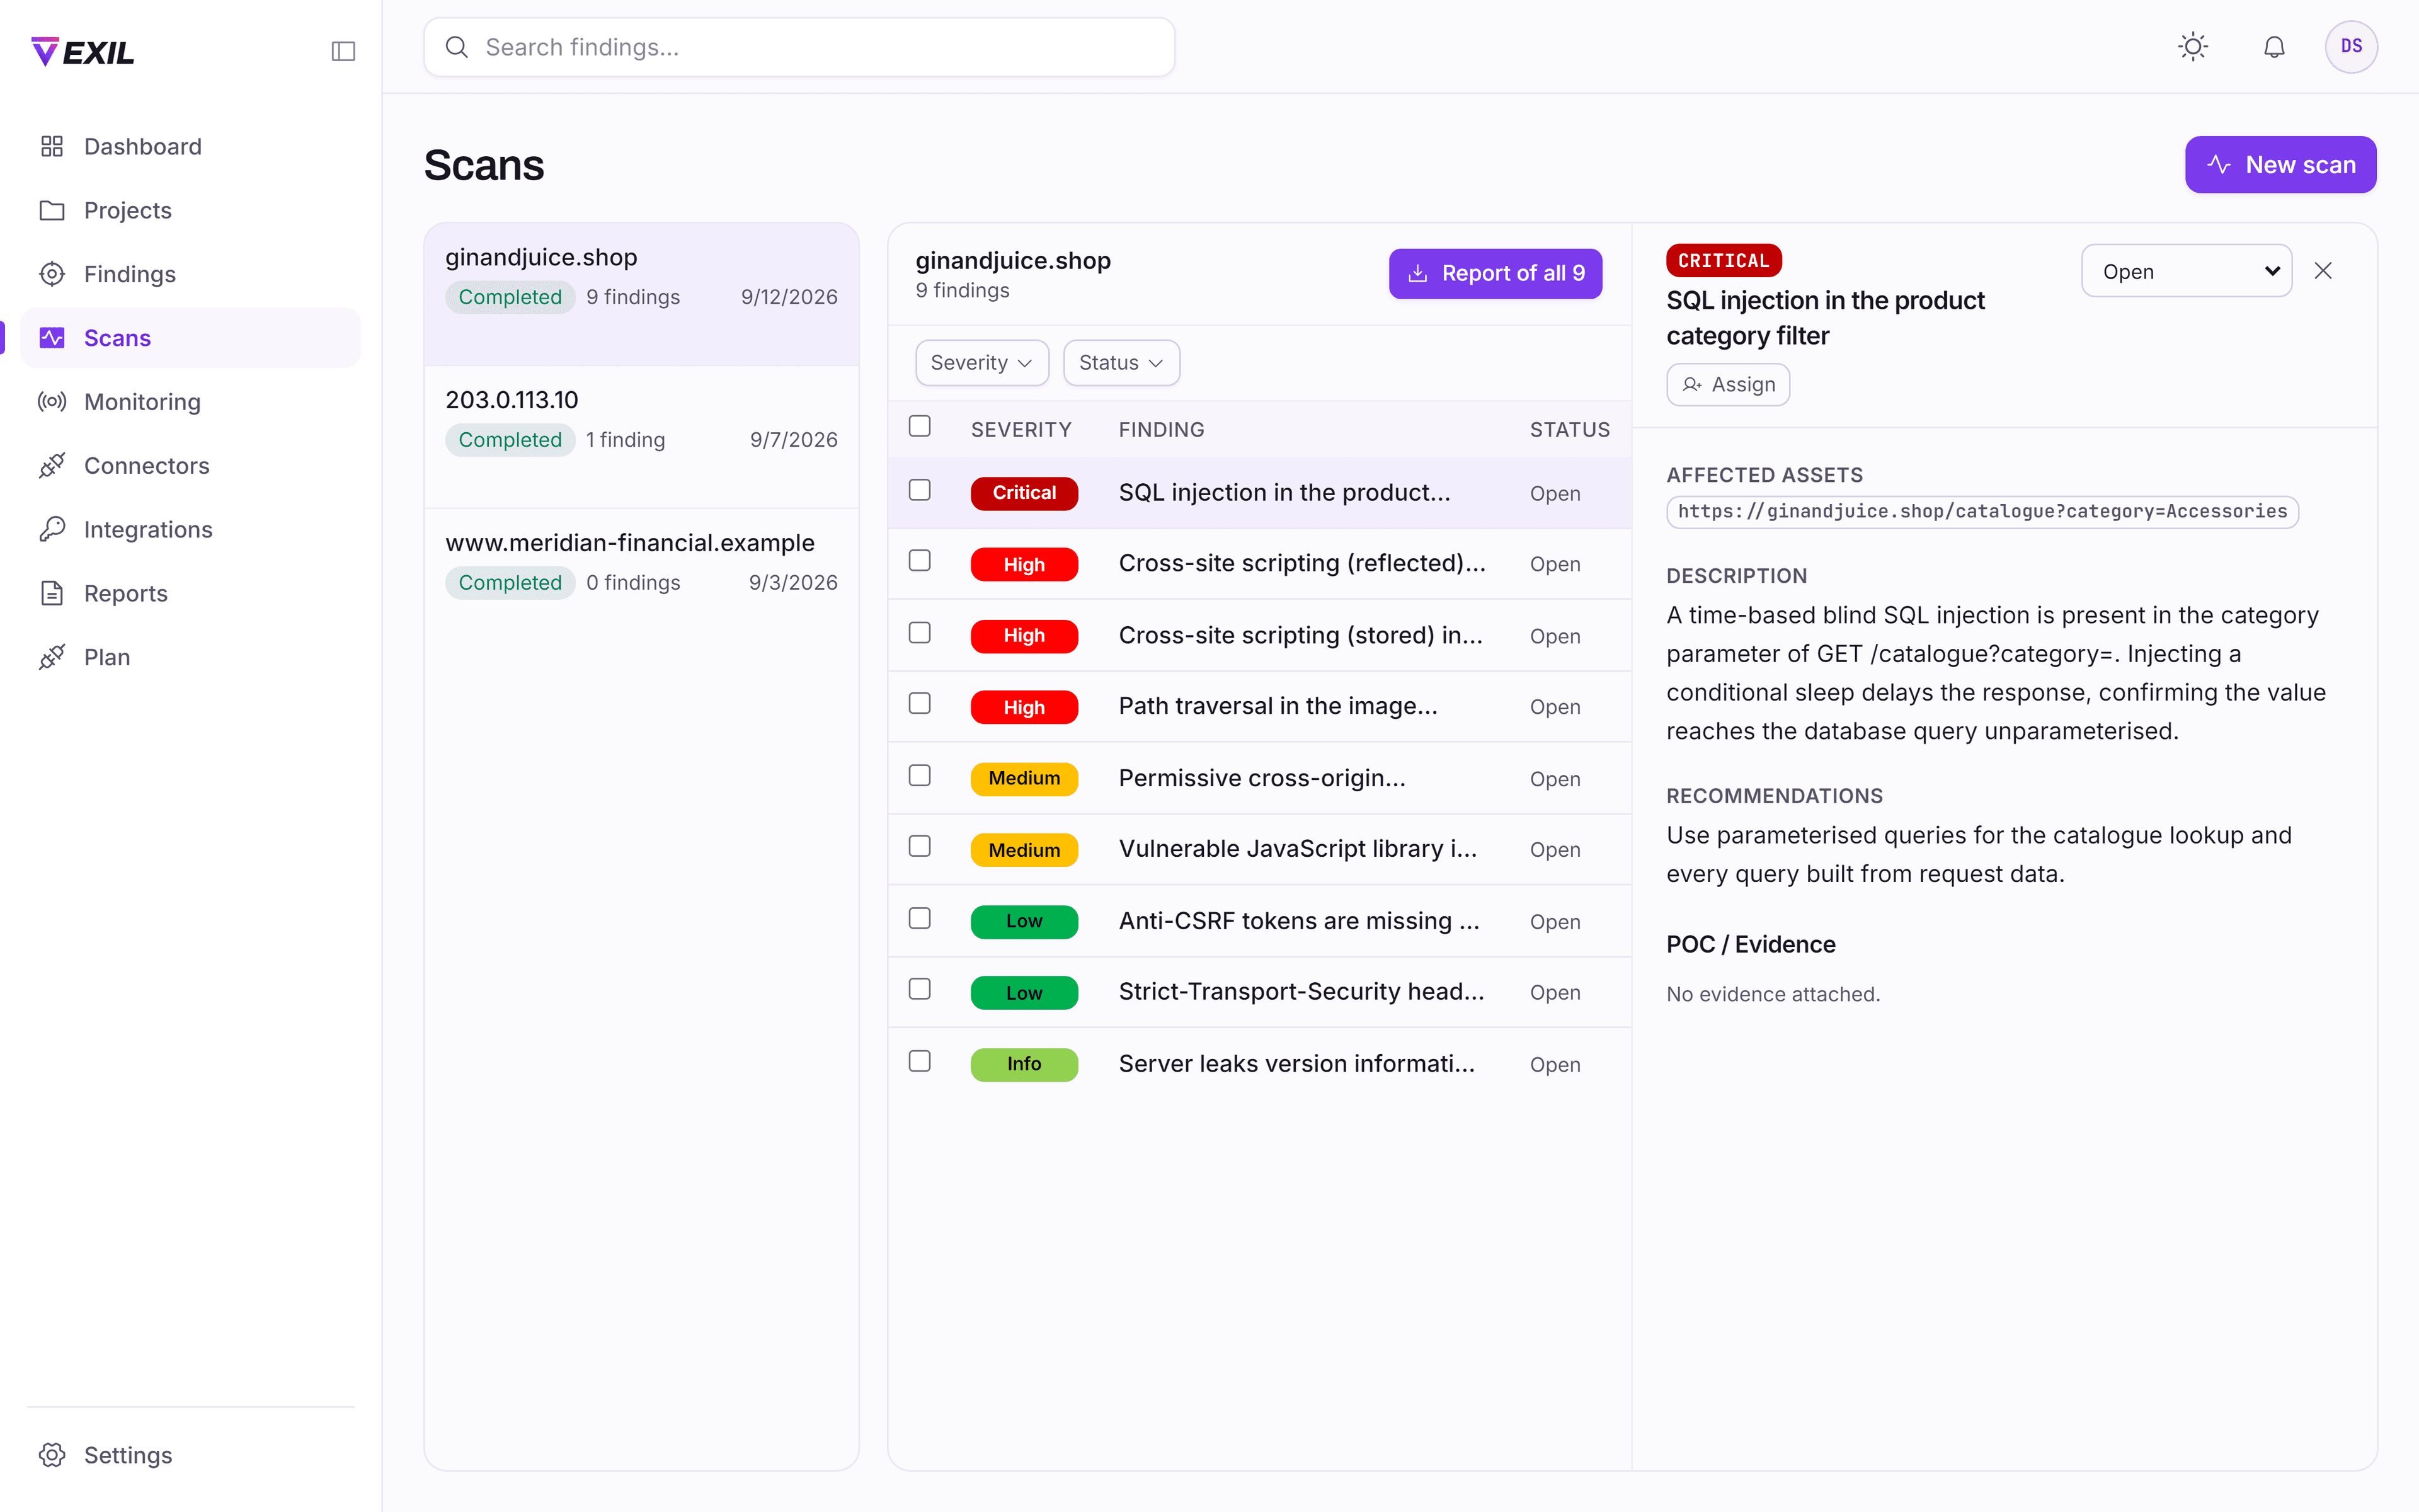Open finding status Open select
This screenshot has height=1512, width=2419.
click(x=2186, y=271)
